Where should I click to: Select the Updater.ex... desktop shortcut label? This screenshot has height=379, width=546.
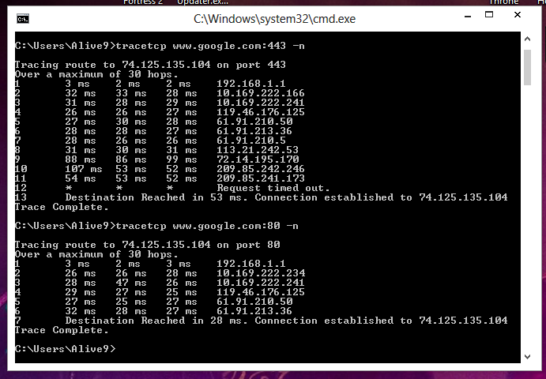[202, 2]
